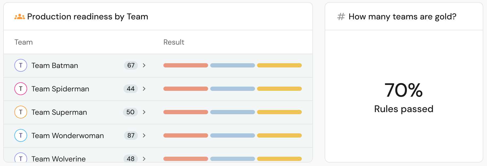Viewport: 487px width, 166px height.
Task: Click the 70% Rules passed value
Action: pyautogui.click(x=403, y=90)
